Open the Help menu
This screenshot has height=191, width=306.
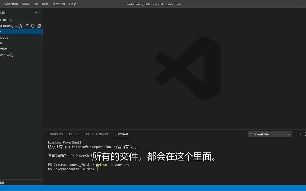click(x=73, y=4)
